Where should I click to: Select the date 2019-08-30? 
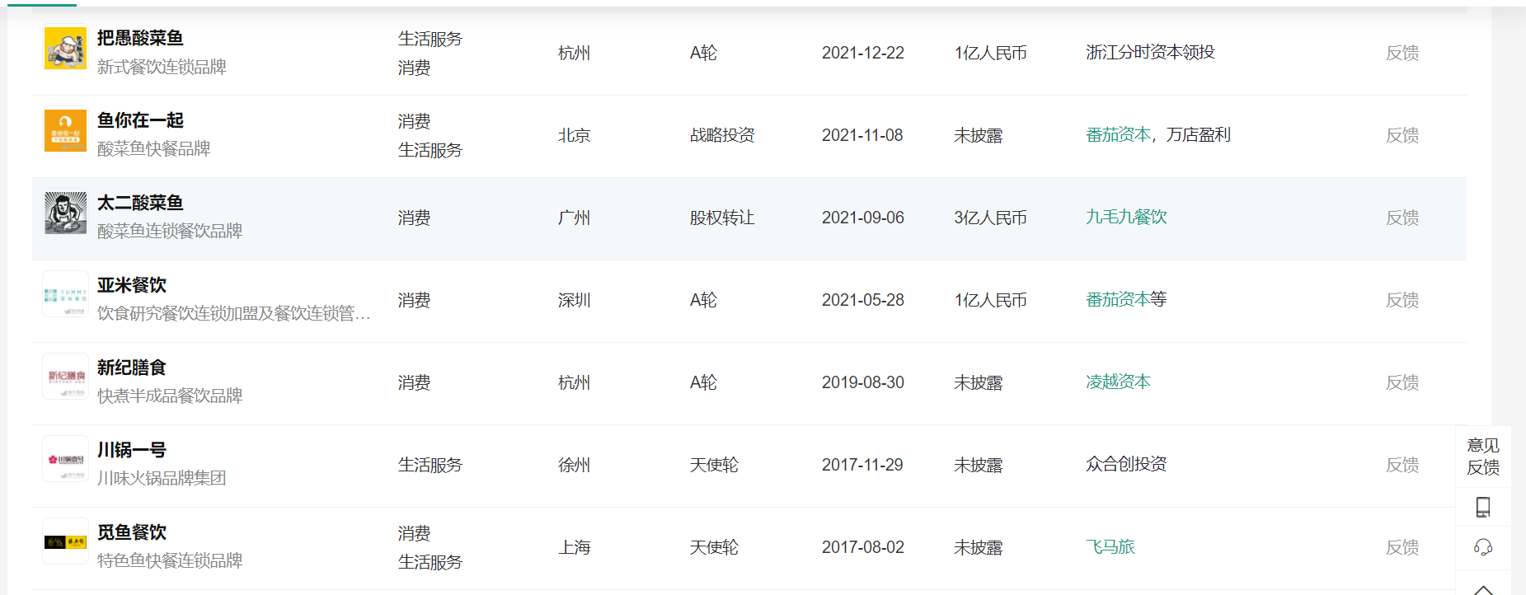863,382
